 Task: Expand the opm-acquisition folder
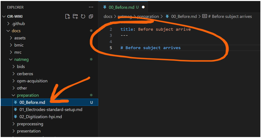(x=14, y=81)
